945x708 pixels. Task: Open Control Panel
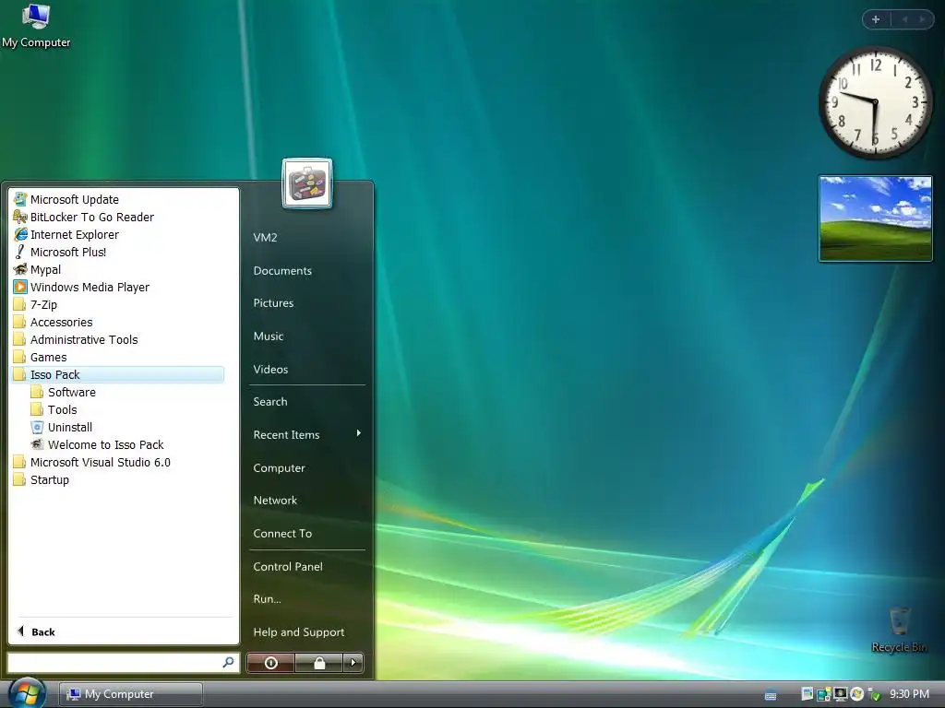pyautogui.click(x=288, y=567)
